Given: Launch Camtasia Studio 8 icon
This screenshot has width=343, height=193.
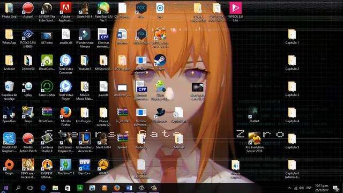Looking at the screenshot, I should click(47, 139).
